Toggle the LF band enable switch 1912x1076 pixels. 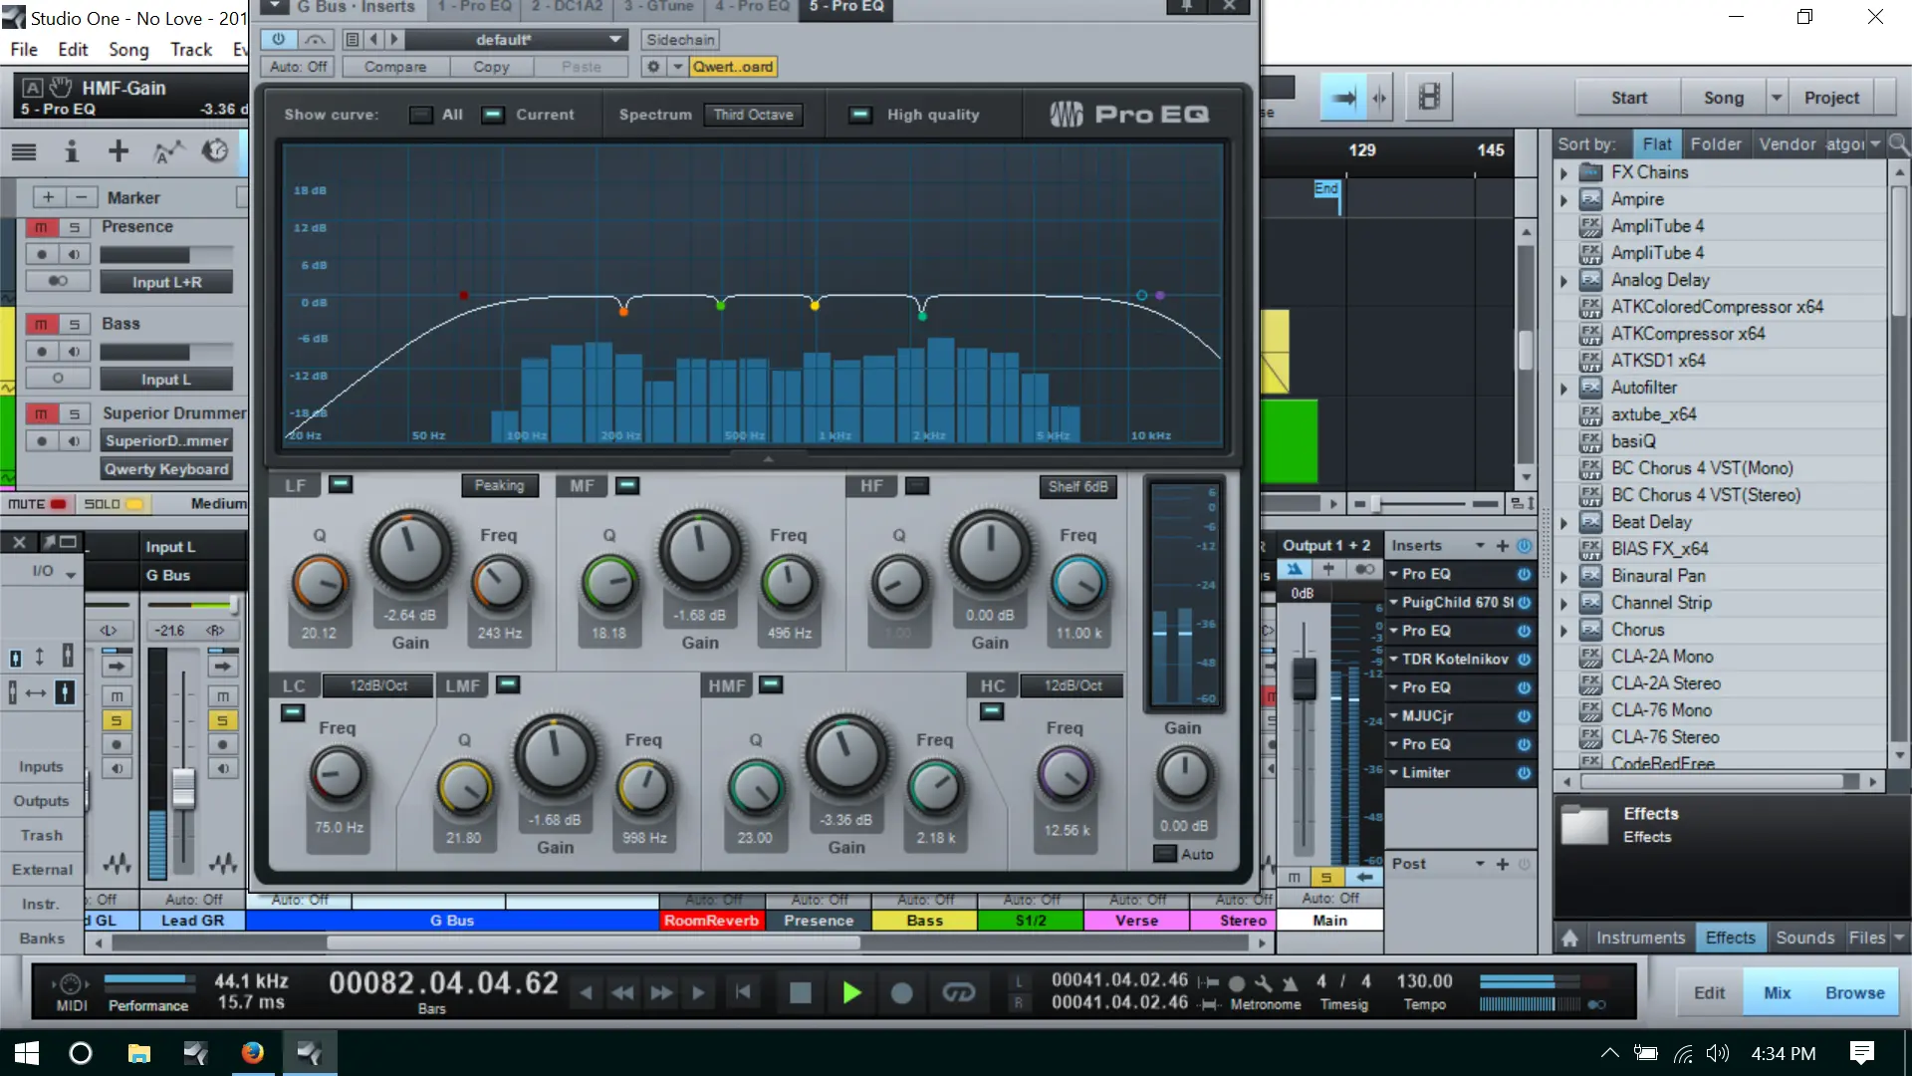click(341, 485)
